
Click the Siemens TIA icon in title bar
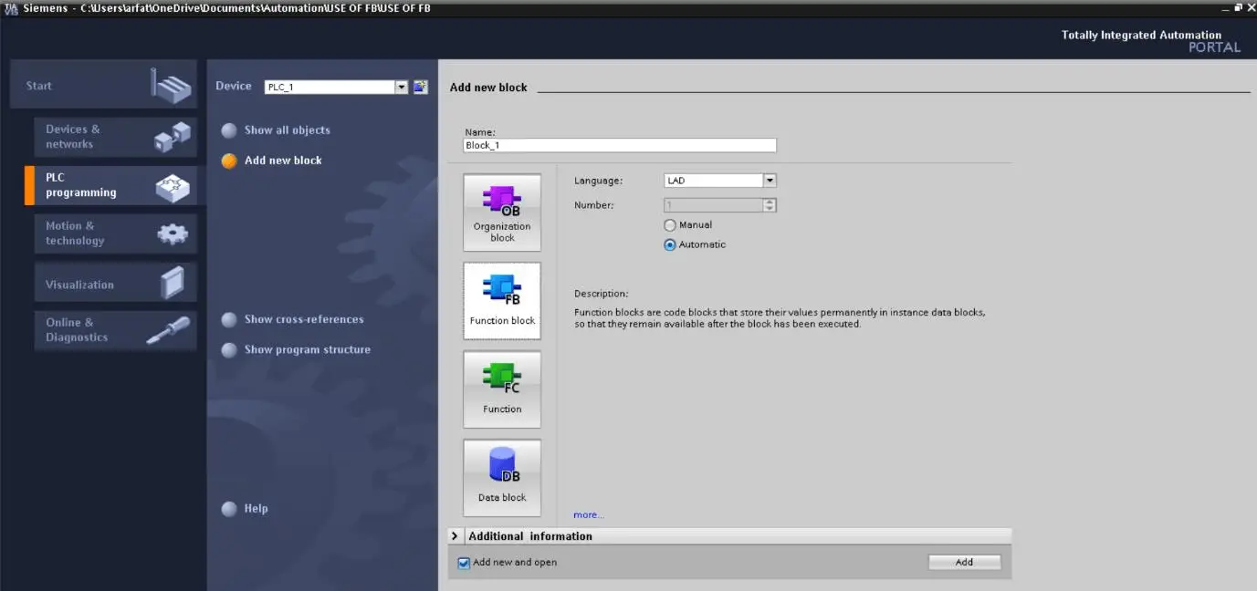[x=10, y=8]
